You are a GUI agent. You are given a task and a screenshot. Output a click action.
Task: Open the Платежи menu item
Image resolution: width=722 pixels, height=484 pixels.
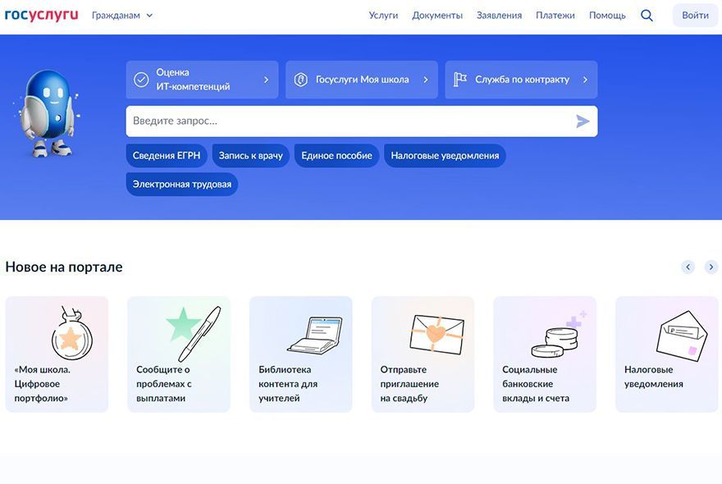coord(555,15)
